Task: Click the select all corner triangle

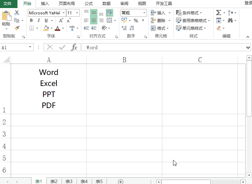Action: coord(6,60)
